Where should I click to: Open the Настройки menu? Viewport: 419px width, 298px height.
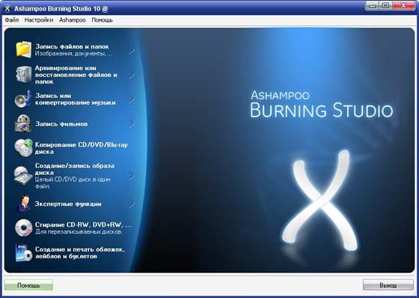[x=39, y=20]
